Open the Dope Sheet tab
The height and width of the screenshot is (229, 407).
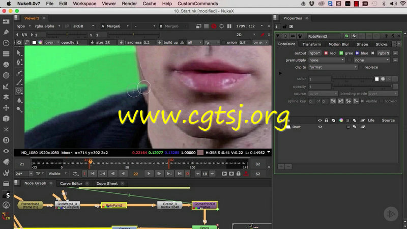pyautogui.click(x=107, y=184)
